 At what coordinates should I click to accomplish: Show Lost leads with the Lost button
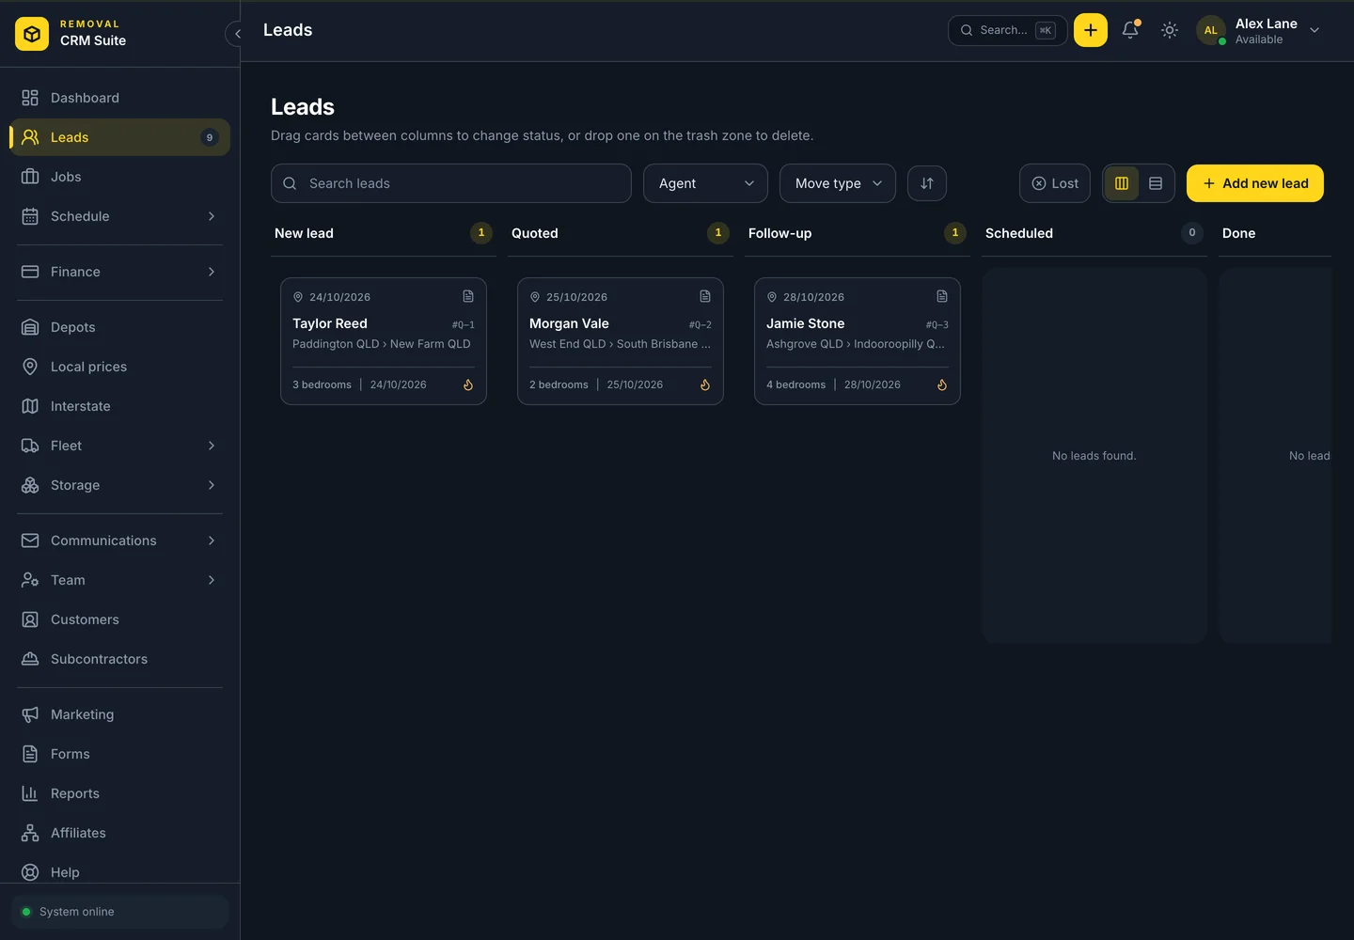(x=1055, y=183)
